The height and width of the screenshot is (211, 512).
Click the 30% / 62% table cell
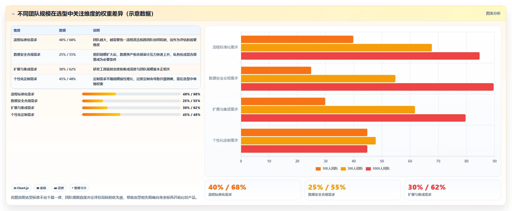[x=67, y=69]
